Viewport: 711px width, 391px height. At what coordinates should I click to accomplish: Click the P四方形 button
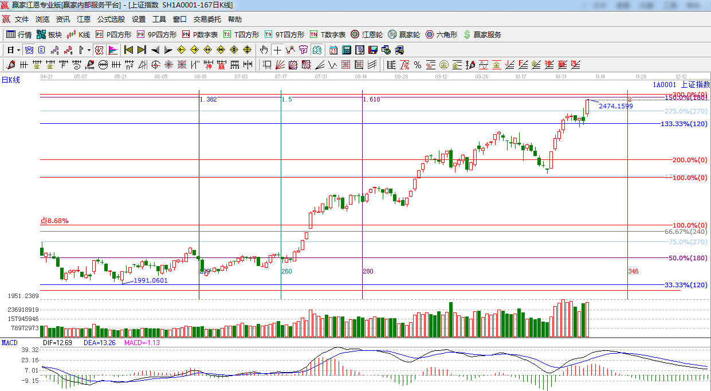point(113,34)
